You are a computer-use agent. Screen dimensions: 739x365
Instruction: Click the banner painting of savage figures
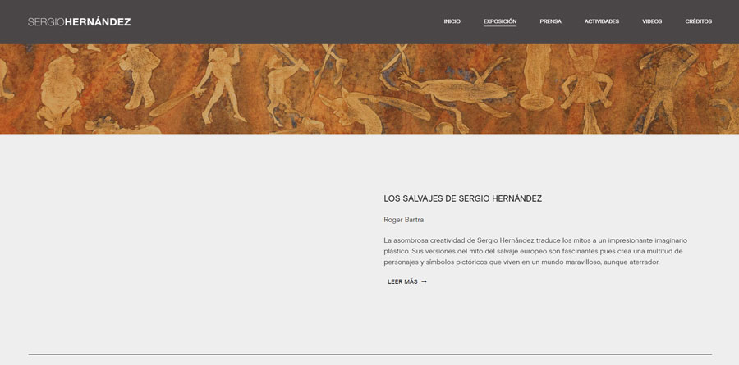[x=369, y=89]
